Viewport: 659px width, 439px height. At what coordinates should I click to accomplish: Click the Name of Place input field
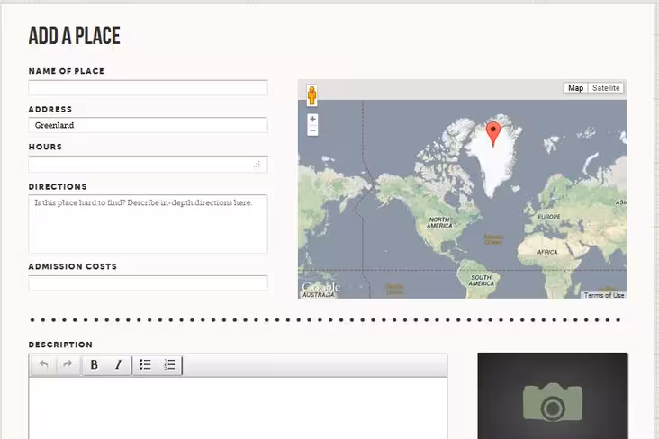(148, 87)
